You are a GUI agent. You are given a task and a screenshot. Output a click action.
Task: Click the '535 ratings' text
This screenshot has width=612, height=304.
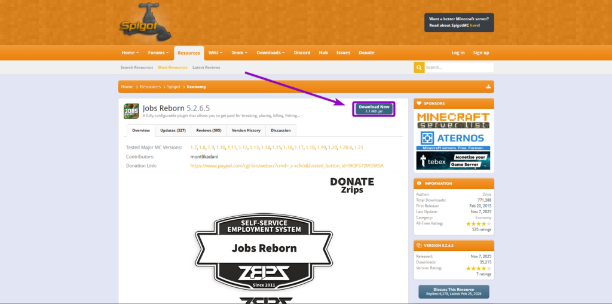point(482,229)
